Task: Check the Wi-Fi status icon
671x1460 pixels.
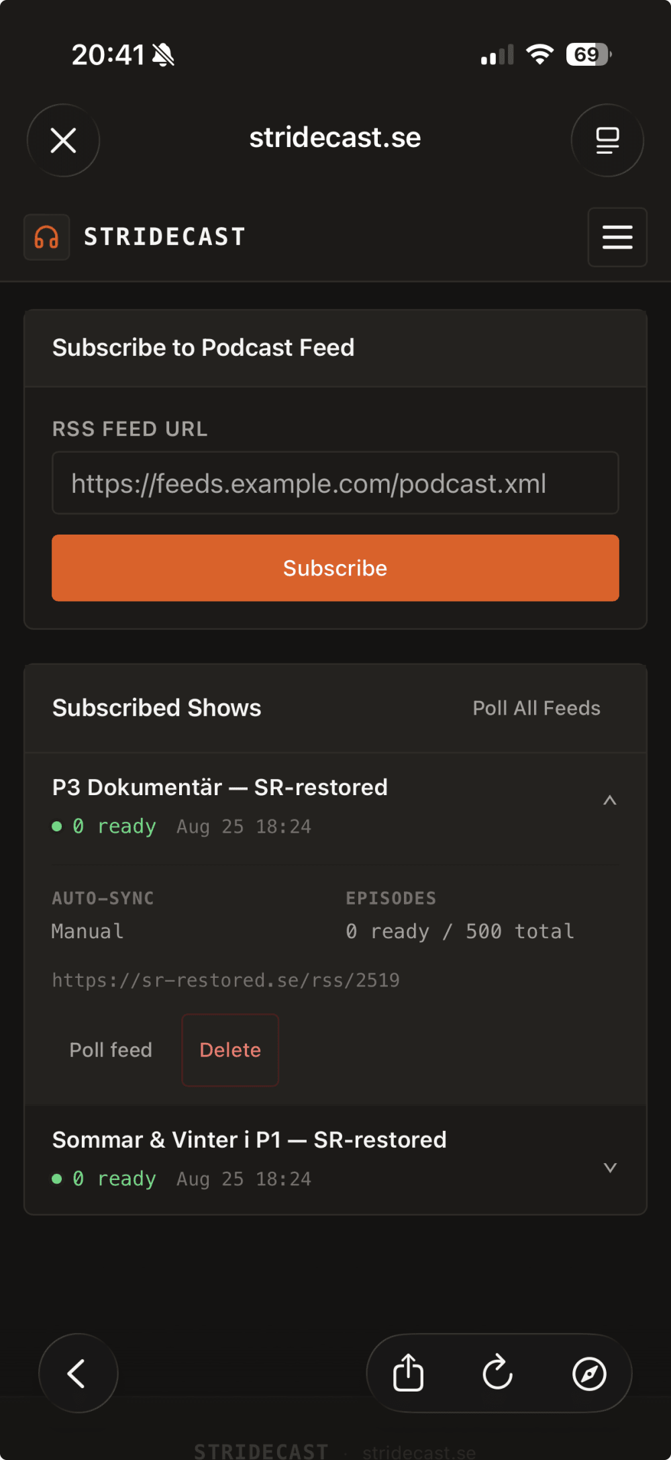Action: tap(539, 54)
